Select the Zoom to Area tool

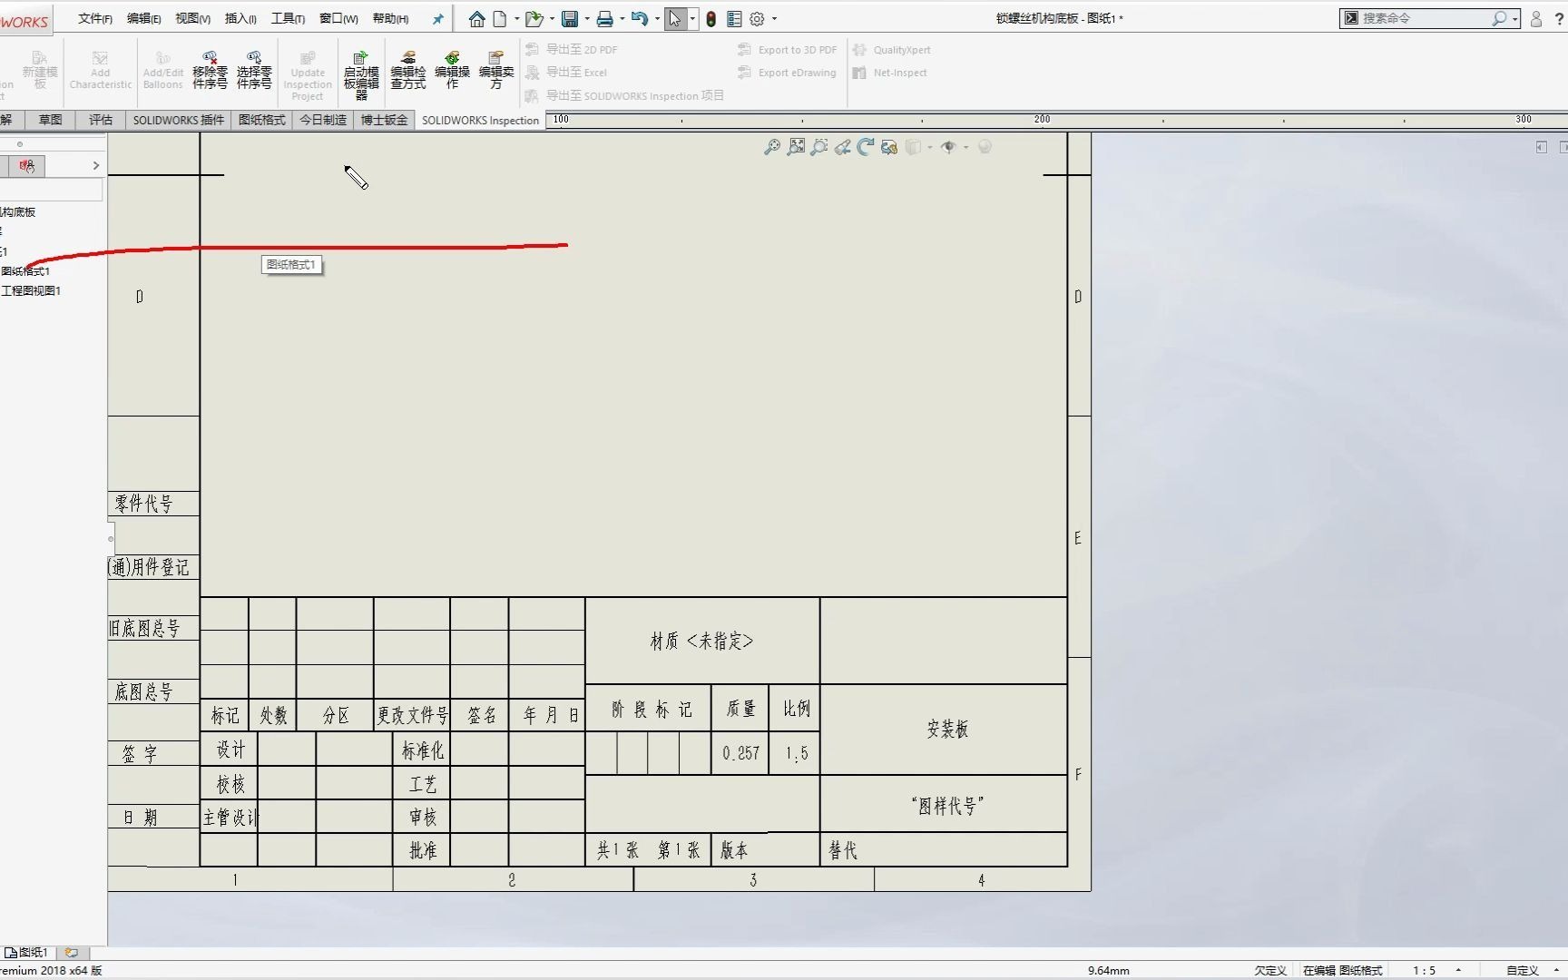pyautogui.click(x=819, y=147)
